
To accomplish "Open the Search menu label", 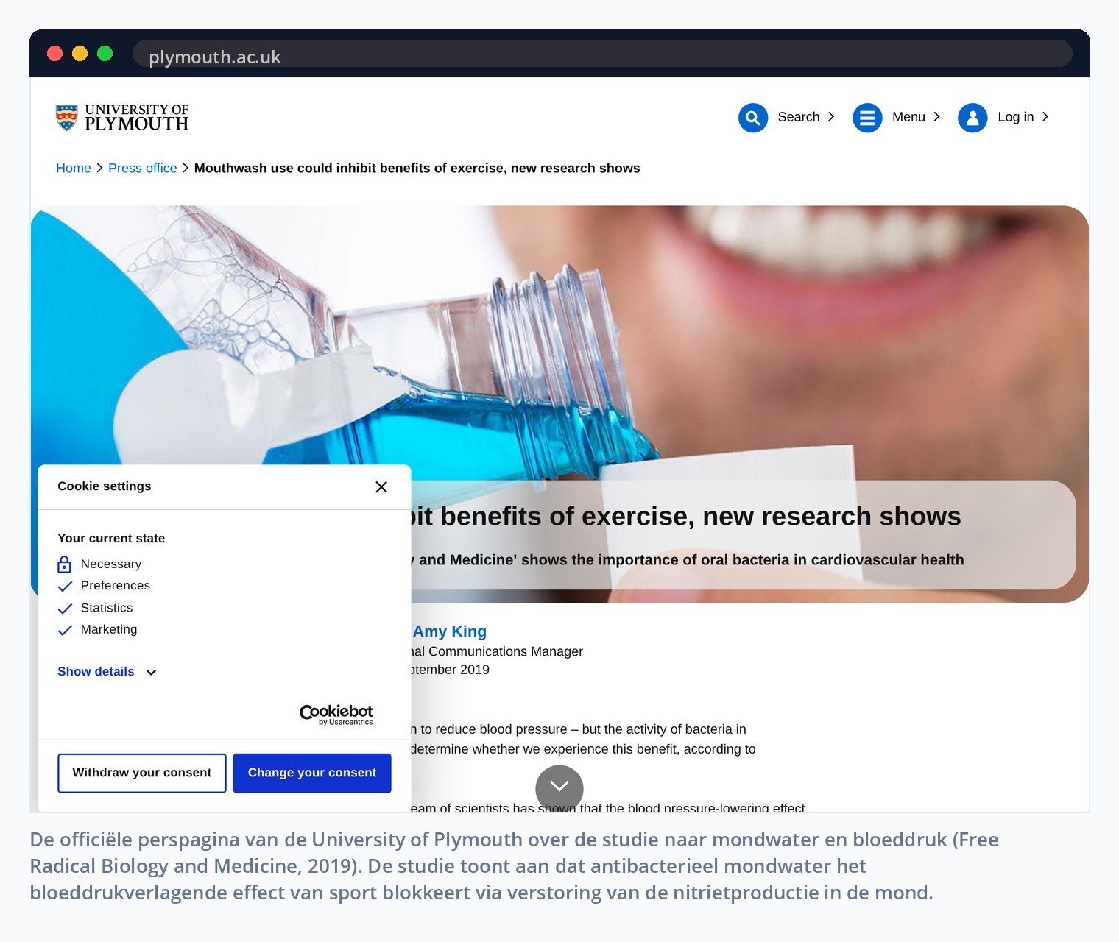I will [799, 117].
